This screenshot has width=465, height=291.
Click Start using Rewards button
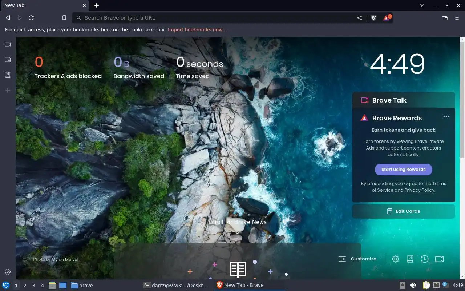403,169
